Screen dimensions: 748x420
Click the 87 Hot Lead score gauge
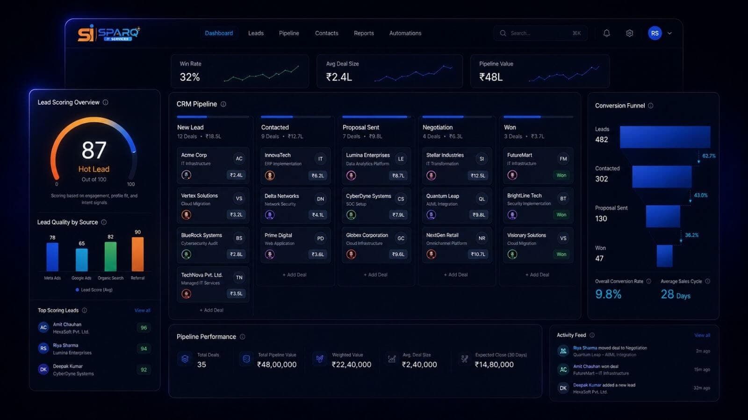(93, 152)
